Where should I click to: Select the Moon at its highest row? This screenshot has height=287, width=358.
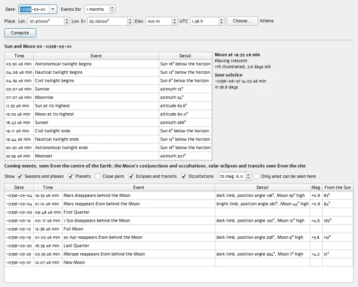click(108, 114)
